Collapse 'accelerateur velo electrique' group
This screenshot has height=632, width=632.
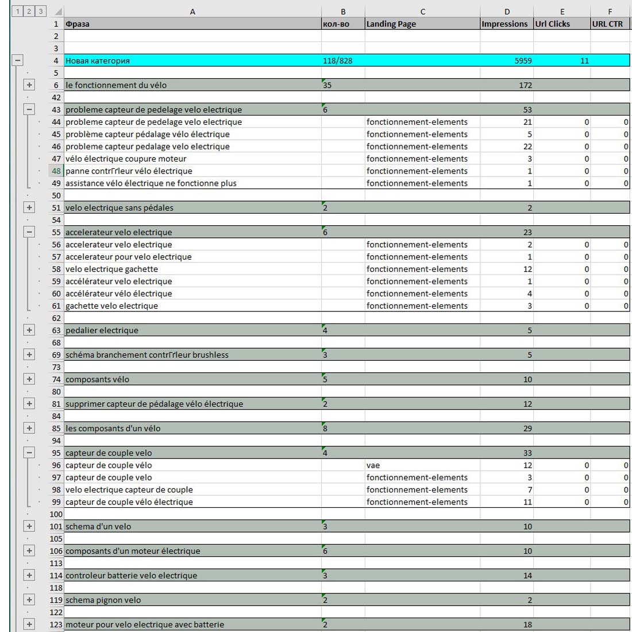tap(29, 232)
